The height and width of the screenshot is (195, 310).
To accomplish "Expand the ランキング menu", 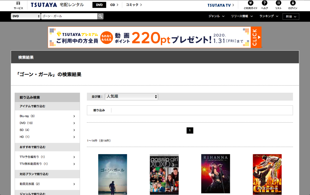I will pyautogui.click(x=269, y=16).
